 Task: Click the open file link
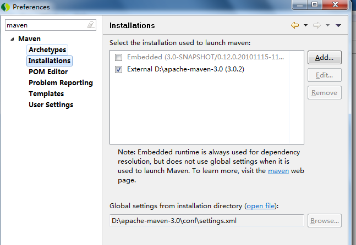[x=261, y=206]
